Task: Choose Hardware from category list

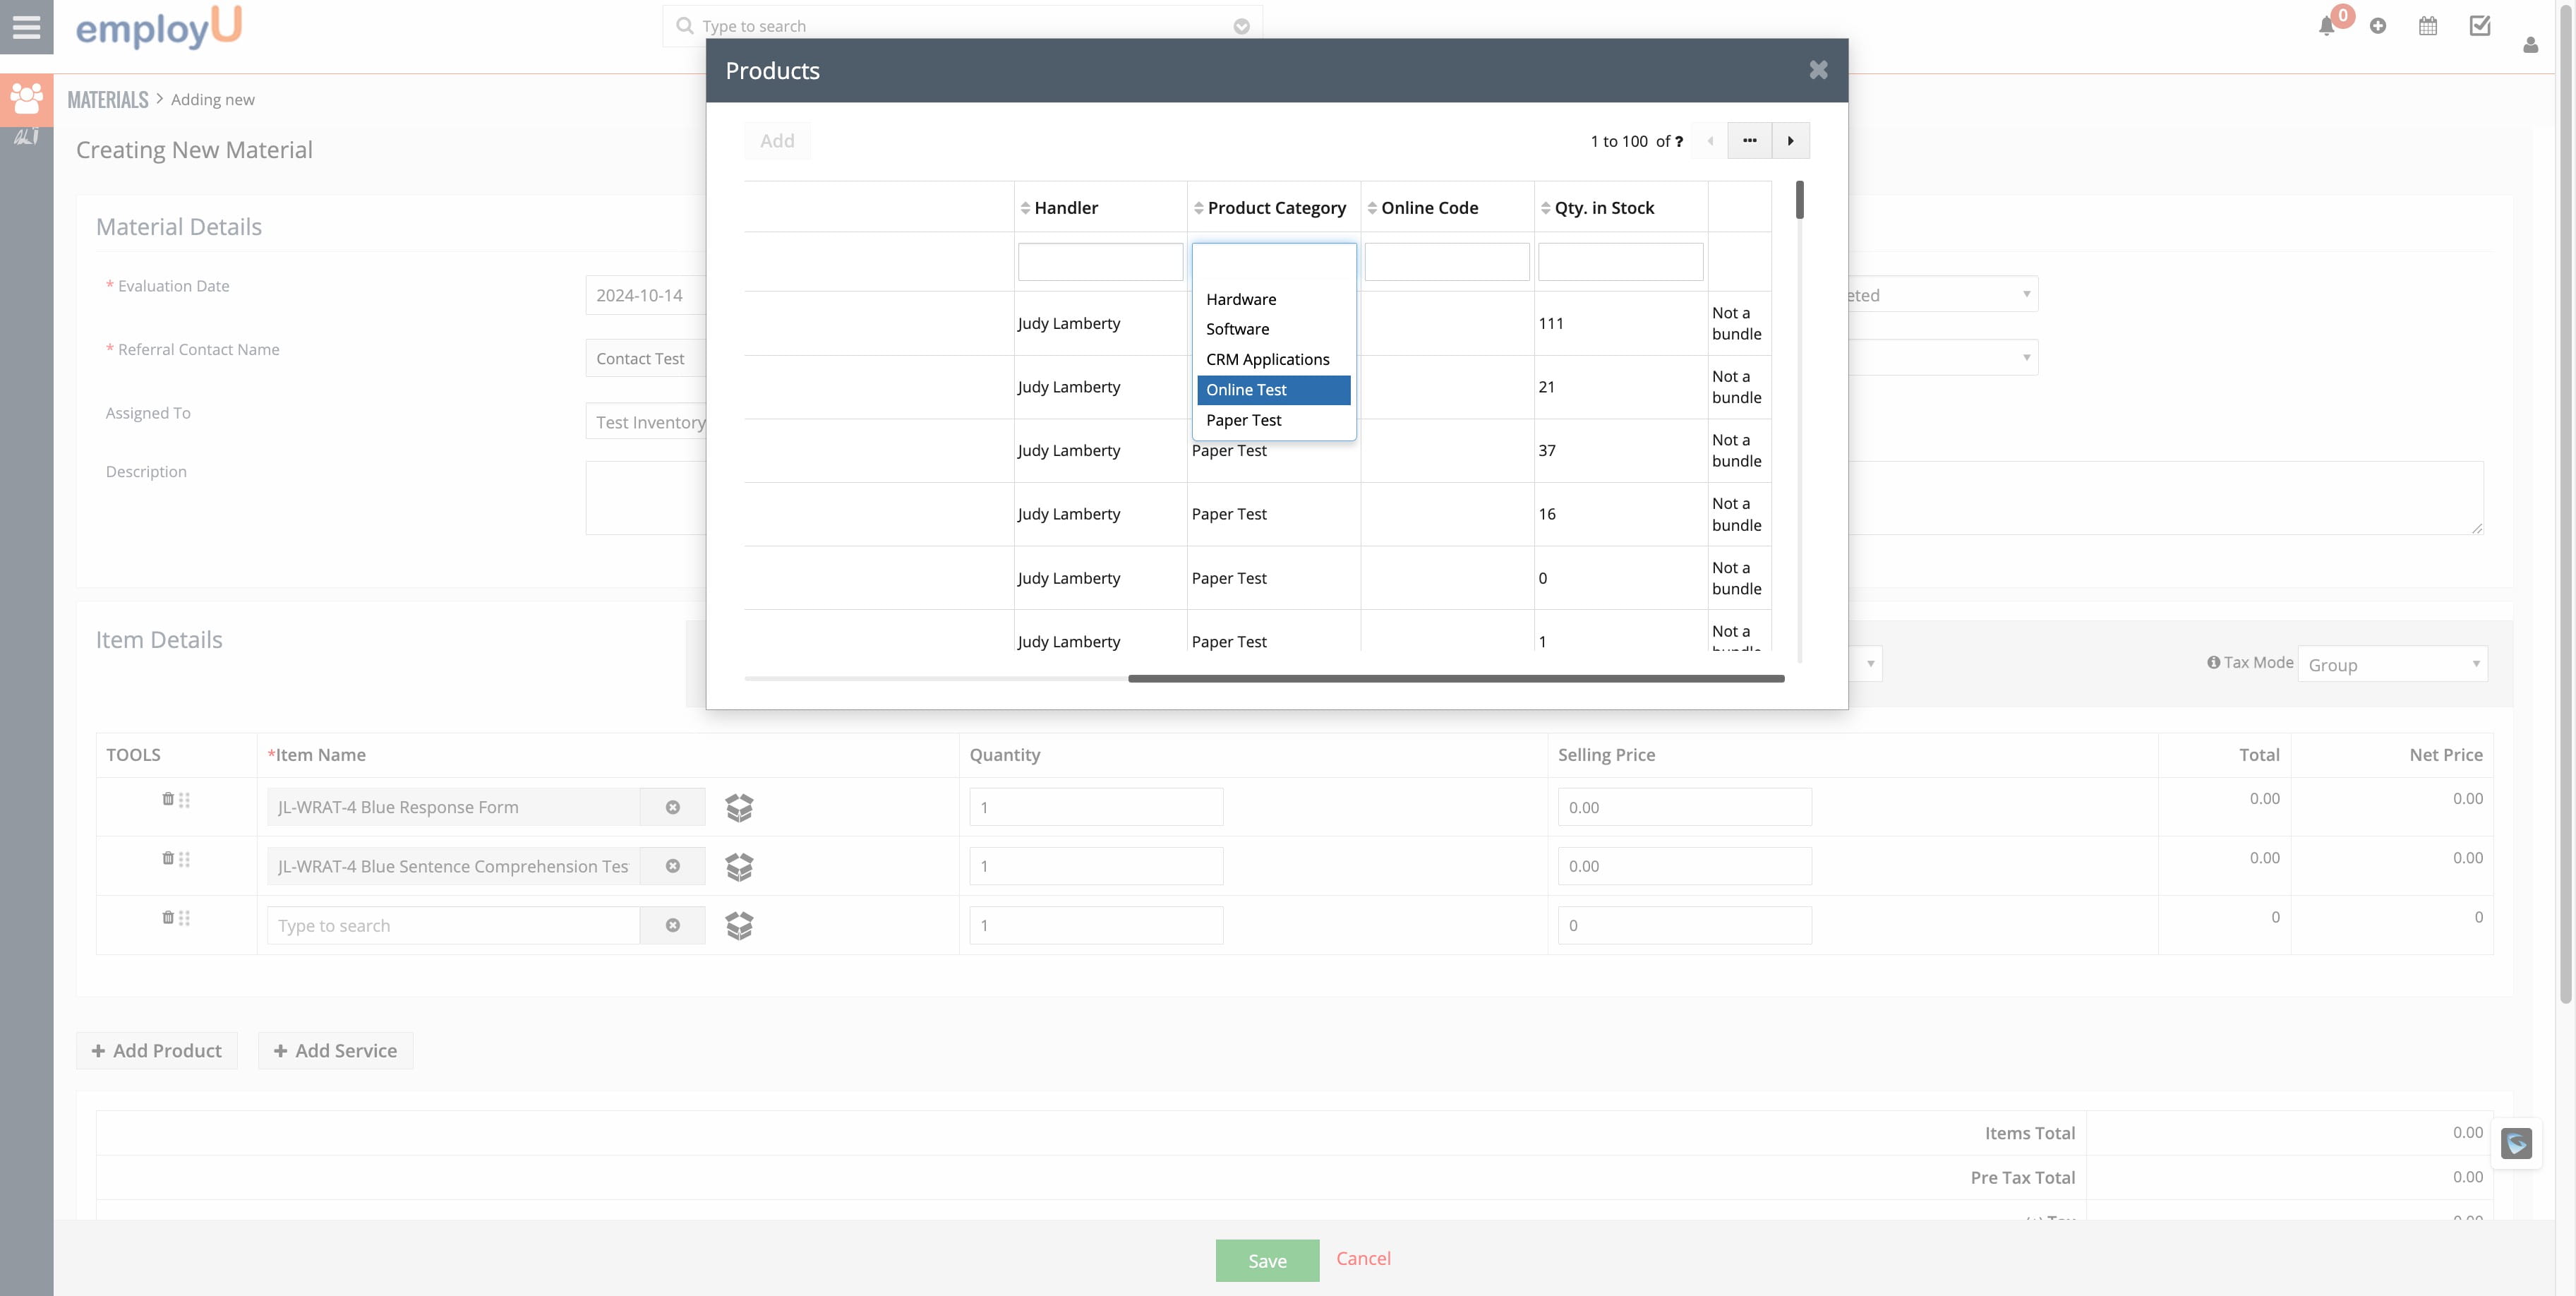Action: [1241, 299]
